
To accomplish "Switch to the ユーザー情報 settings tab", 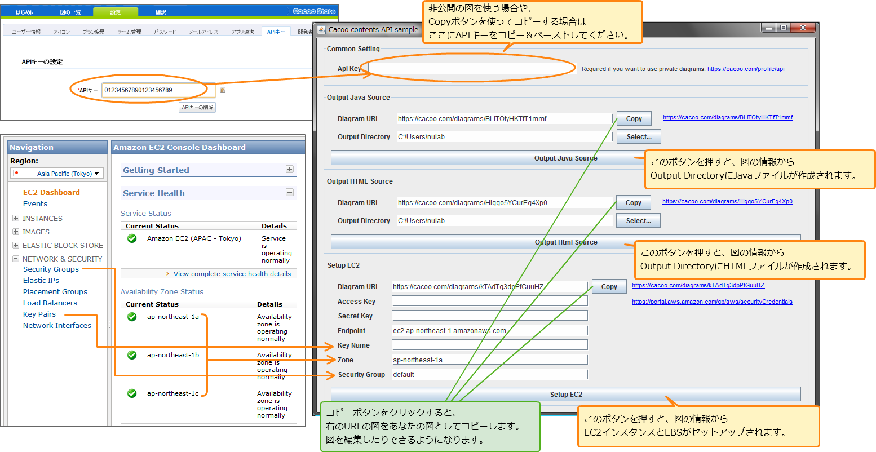I will pyautogui.click(x=26, y=32).
